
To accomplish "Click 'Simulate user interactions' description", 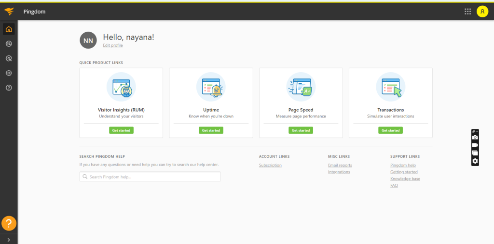I will (x=391, y=116).
